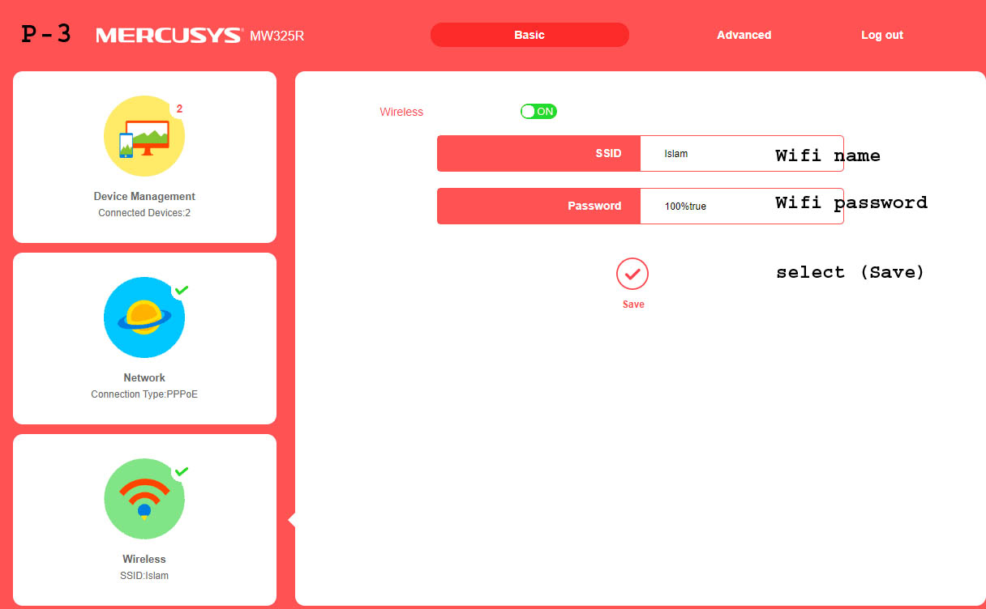Click the Network card title
Image resolution: width=986 pixels, height=609 pixels.
tap(144, 377)
